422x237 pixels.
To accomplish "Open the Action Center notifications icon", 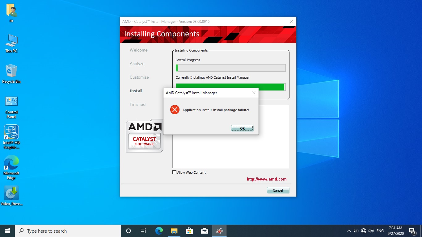I will [x=412, y=231].
